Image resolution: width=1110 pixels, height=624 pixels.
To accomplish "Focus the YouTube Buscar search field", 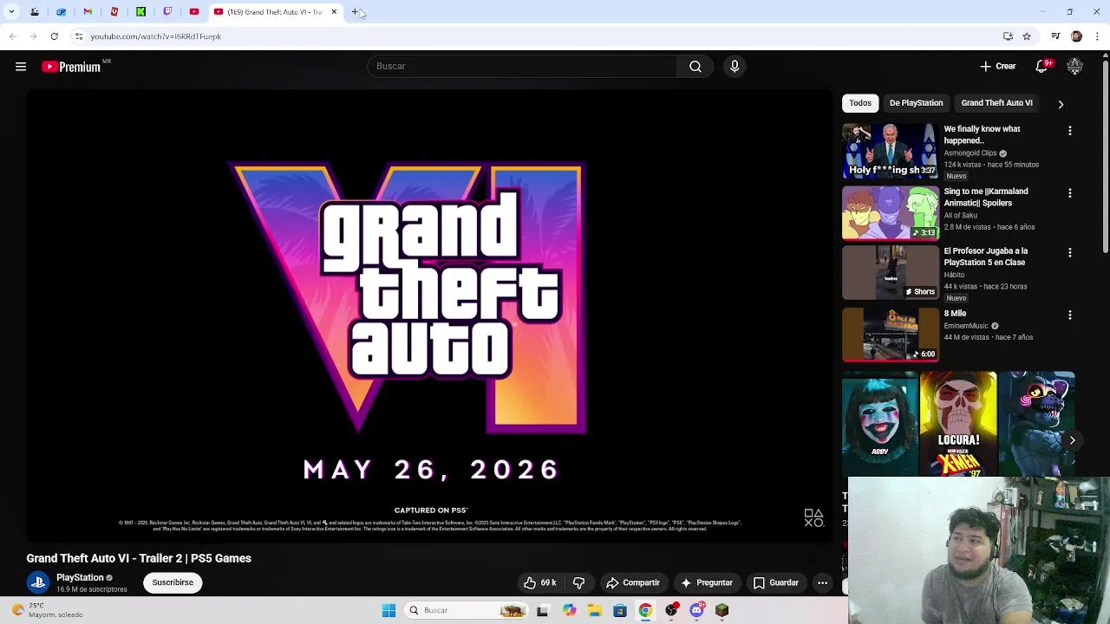I will tap(522, 67).
